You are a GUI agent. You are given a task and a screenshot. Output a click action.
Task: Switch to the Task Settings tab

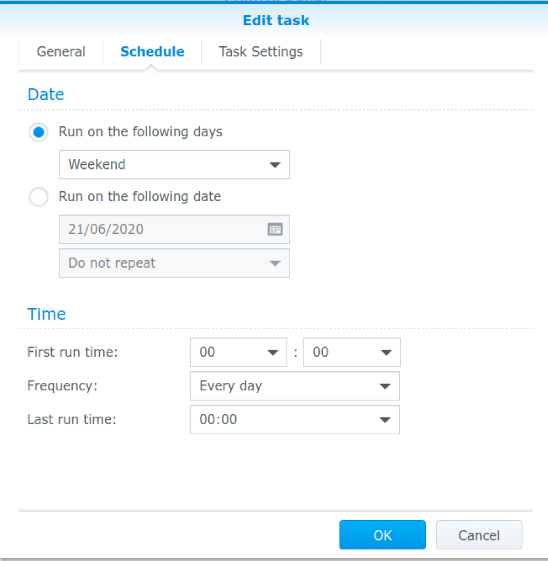point(261,51)
